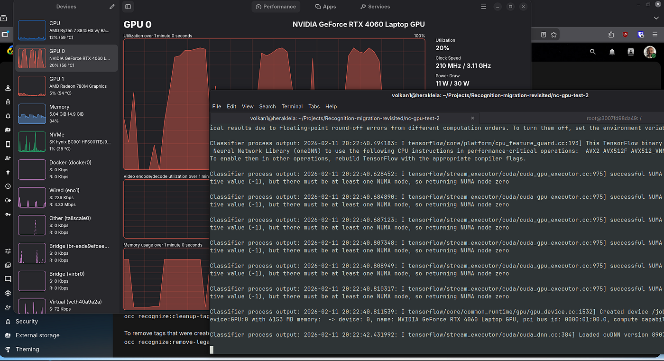
Task: Click the folder icon next to External storage
Action: pos(8,335)
